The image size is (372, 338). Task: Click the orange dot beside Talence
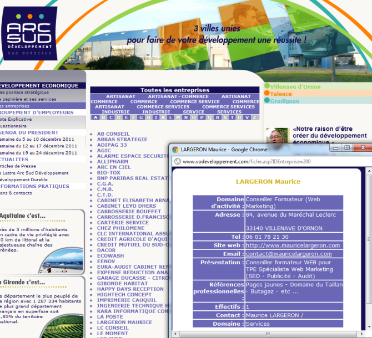267,93
